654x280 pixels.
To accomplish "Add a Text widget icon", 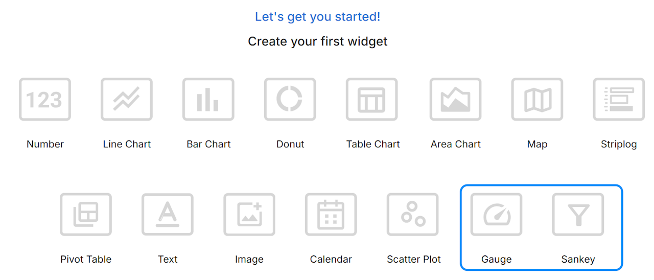I will point(168,215).
